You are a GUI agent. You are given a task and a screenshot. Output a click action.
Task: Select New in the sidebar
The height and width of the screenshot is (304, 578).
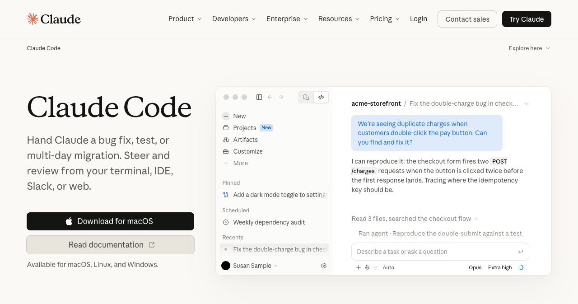tap(239, 116)
